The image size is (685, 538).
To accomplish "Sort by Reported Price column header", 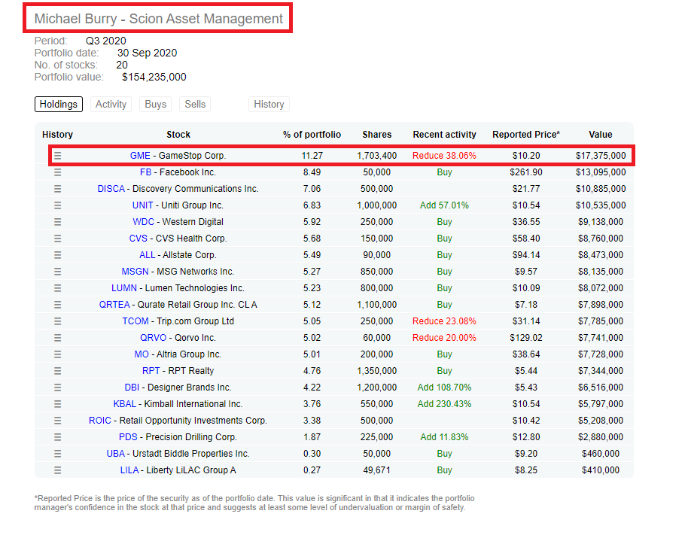I will click(526, 135).
